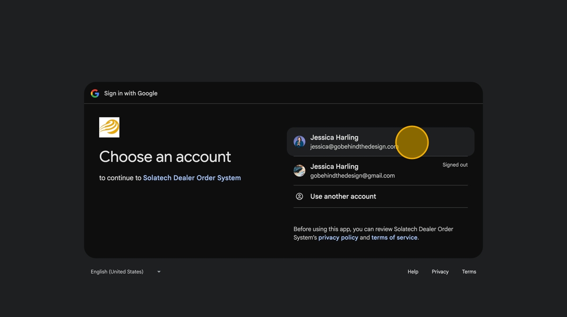Expand the English (United States) language dropdown
The height and width of the screenshot is (317, 567).
[x=126, y=272]
